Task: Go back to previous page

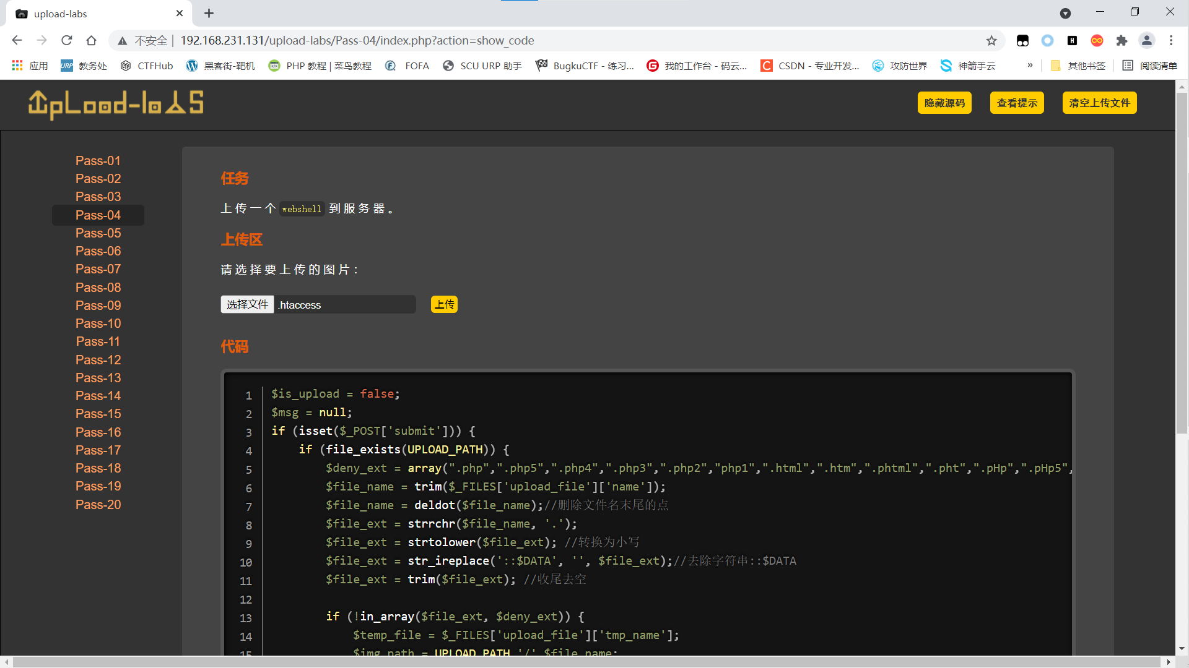Action: [x=17, y=40]
